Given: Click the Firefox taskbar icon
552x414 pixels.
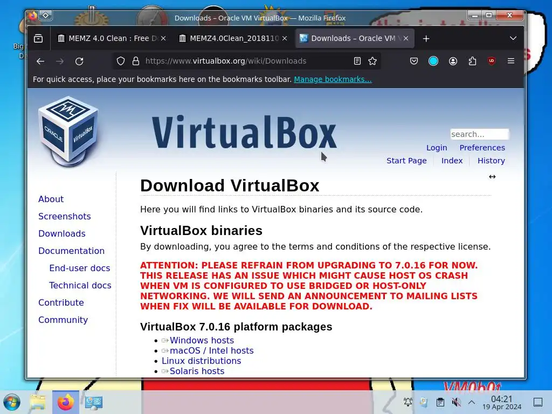Looking at the screenshot, I should pyautogui.click(x=66, y=402).
